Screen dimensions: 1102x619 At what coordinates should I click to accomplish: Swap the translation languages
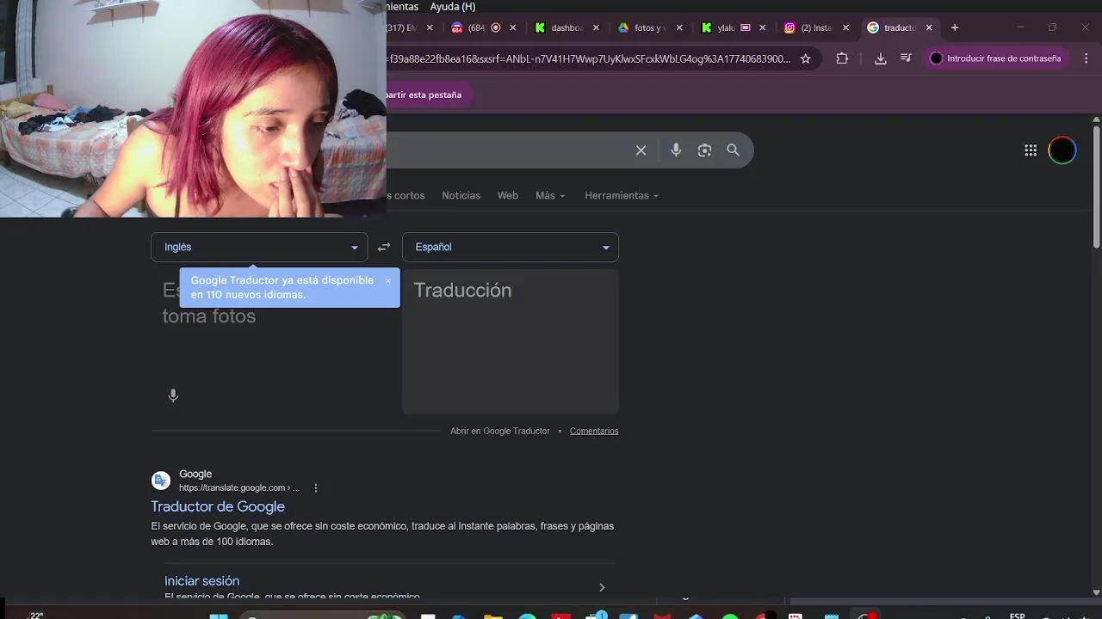[384, 247]
